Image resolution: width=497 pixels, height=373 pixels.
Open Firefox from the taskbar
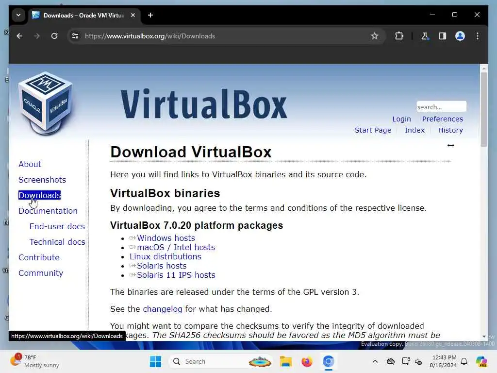(x=307, y=361)
